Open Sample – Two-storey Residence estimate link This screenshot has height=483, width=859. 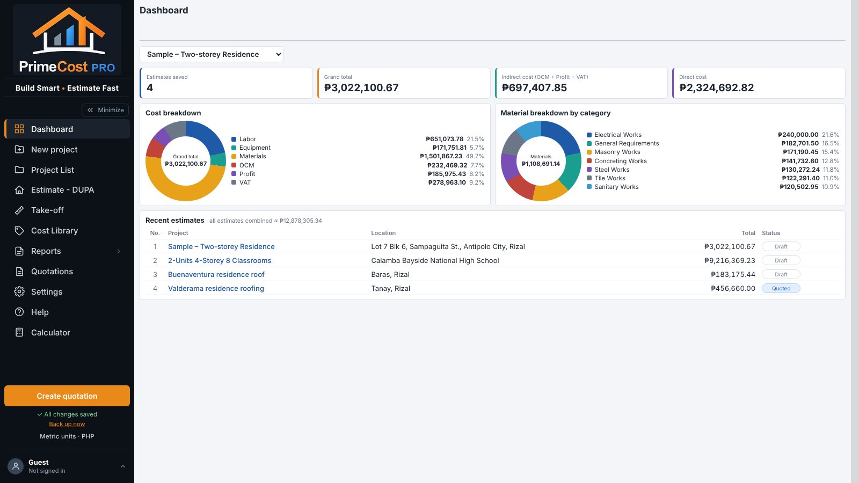[221, 246]
